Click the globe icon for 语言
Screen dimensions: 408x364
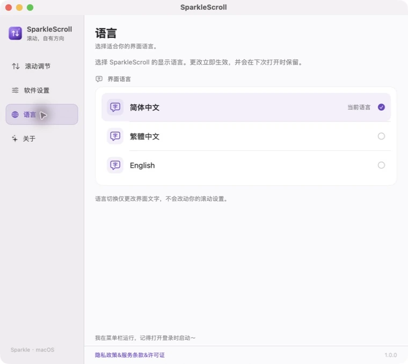15,114
